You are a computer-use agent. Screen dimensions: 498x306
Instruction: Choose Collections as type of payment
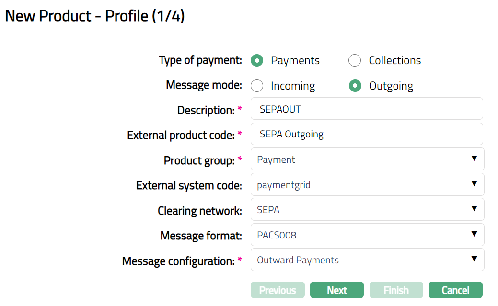tap(355, 61)
